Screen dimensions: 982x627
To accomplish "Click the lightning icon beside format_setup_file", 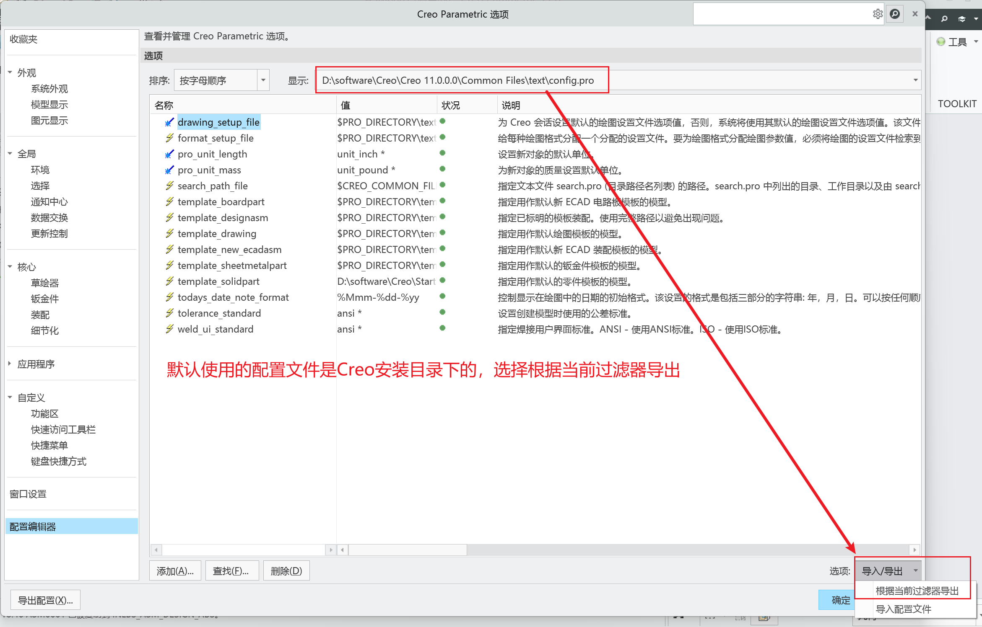I will click(x=169, y=138).
